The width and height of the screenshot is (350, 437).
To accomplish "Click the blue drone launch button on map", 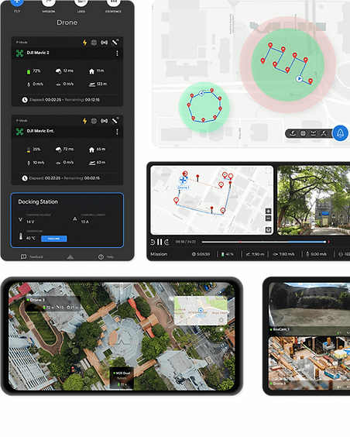I will coord(340,133).
